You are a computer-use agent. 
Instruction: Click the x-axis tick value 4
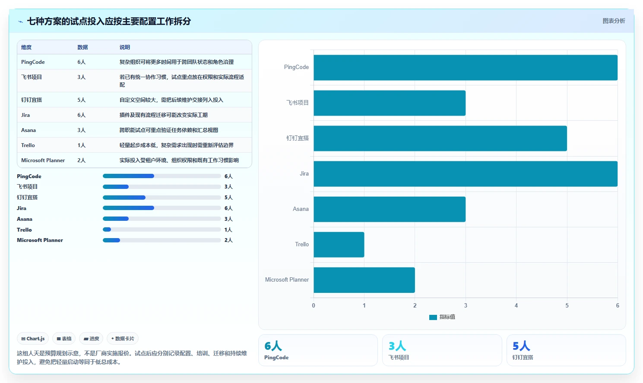coord(516,305)
